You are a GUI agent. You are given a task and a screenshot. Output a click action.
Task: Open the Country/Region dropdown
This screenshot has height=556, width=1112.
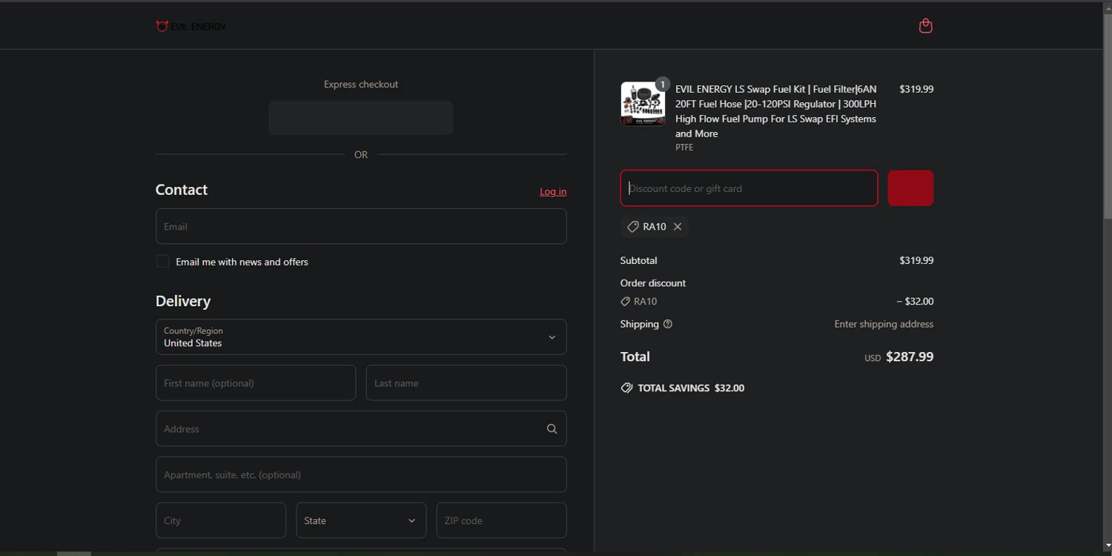pos(361,337)
